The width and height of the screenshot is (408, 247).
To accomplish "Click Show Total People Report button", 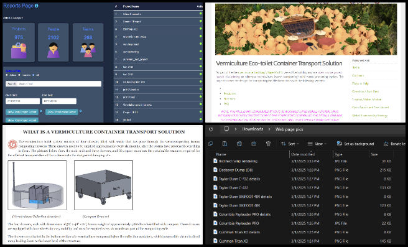I will (62, 112).
